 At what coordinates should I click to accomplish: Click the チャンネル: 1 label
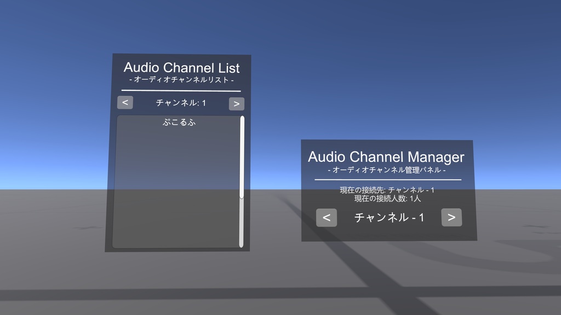pyautogui.click(x=181, y=103)
